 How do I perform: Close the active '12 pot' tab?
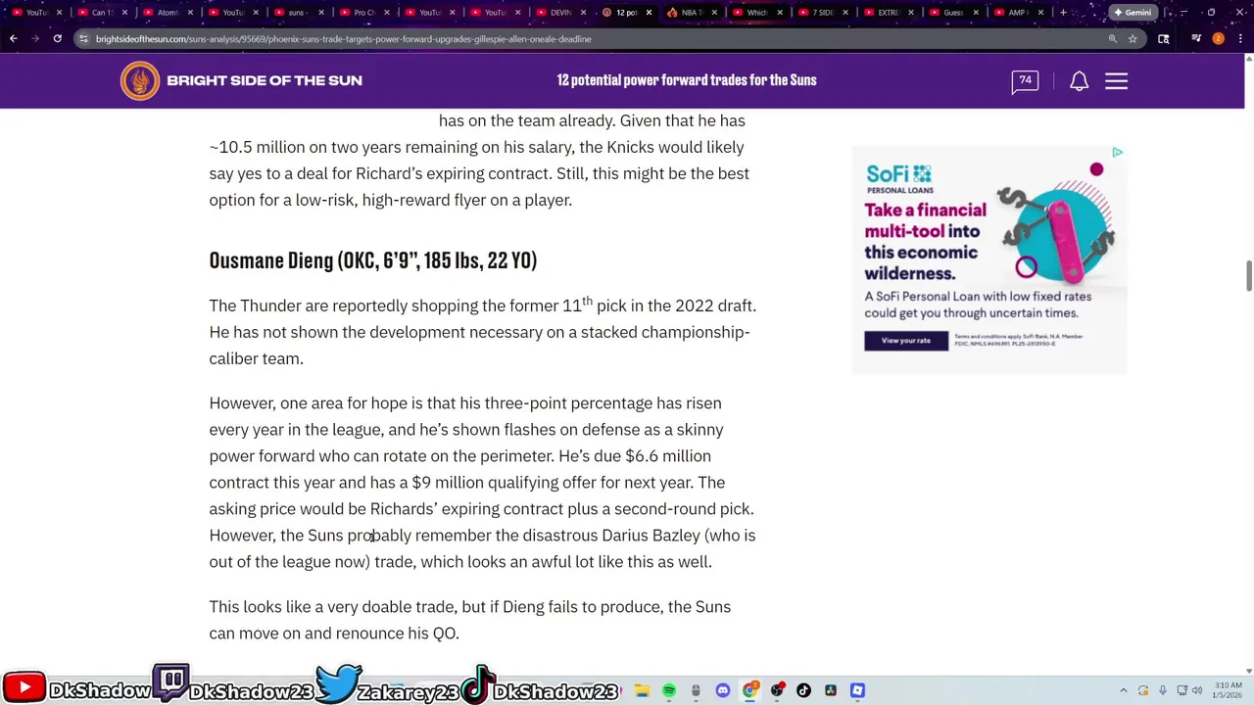click(x=648, y=13)
